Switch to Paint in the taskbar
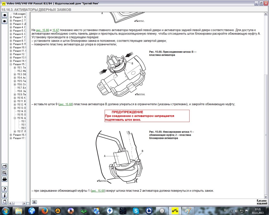Viewport: 269px width, 215px height. [x=188, y=211]
